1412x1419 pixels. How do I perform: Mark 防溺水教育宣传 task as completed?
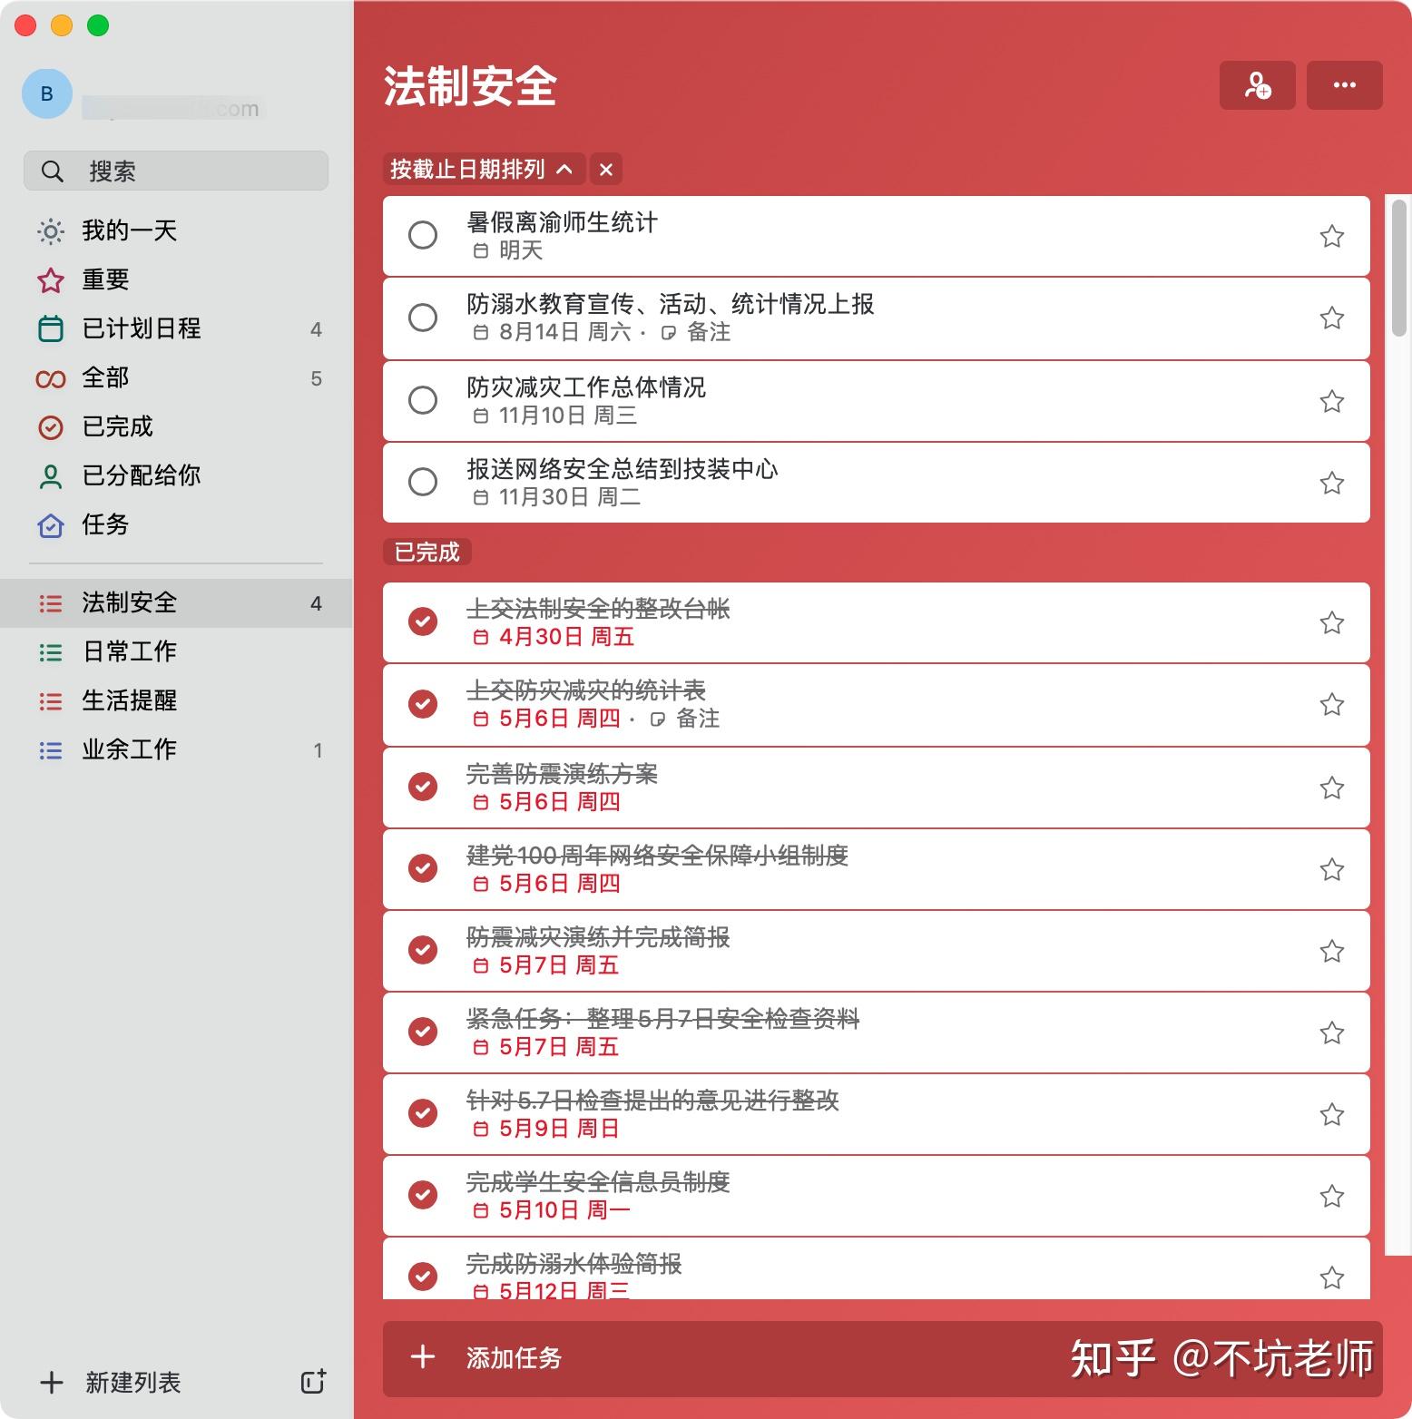(423, 317)
